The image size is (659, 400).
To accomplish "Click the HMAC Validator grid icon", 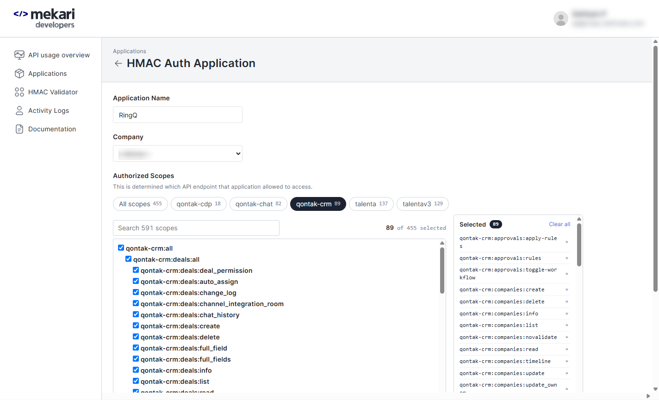I will pos(19,92).
